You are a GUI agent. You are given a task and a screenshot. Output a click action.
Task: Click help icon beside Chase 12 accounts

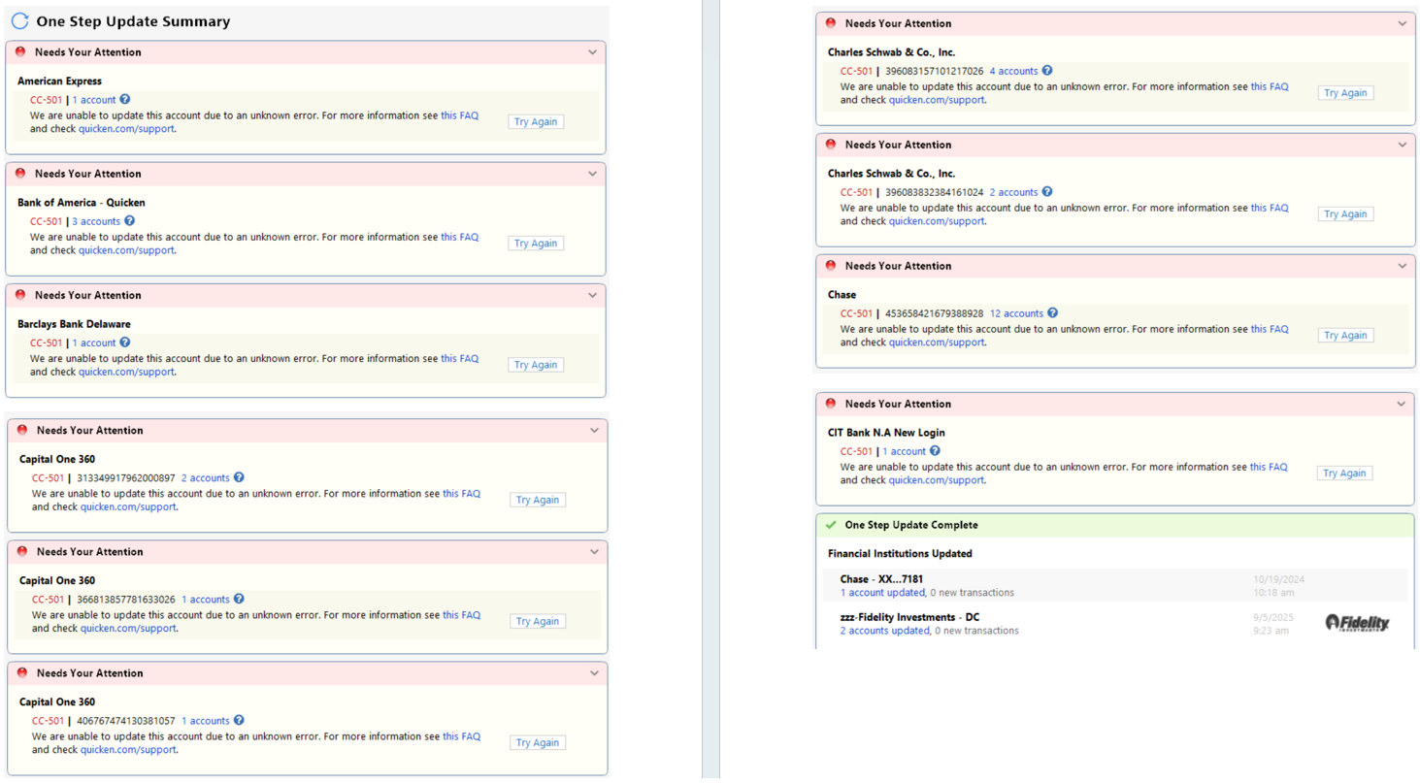click(x=1053, y=312)
